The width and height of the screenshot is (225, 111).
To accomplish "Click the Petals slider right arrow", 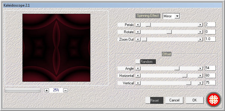I will pos(200,25).
